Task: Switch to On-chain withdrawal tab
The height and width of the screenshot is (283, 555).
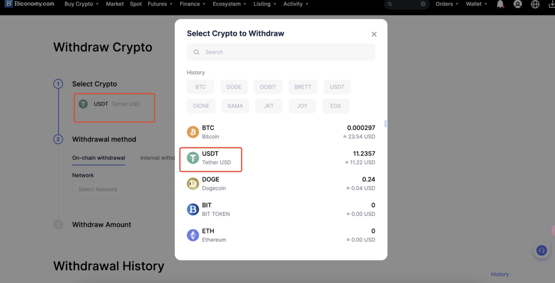Action: (99, 158)
